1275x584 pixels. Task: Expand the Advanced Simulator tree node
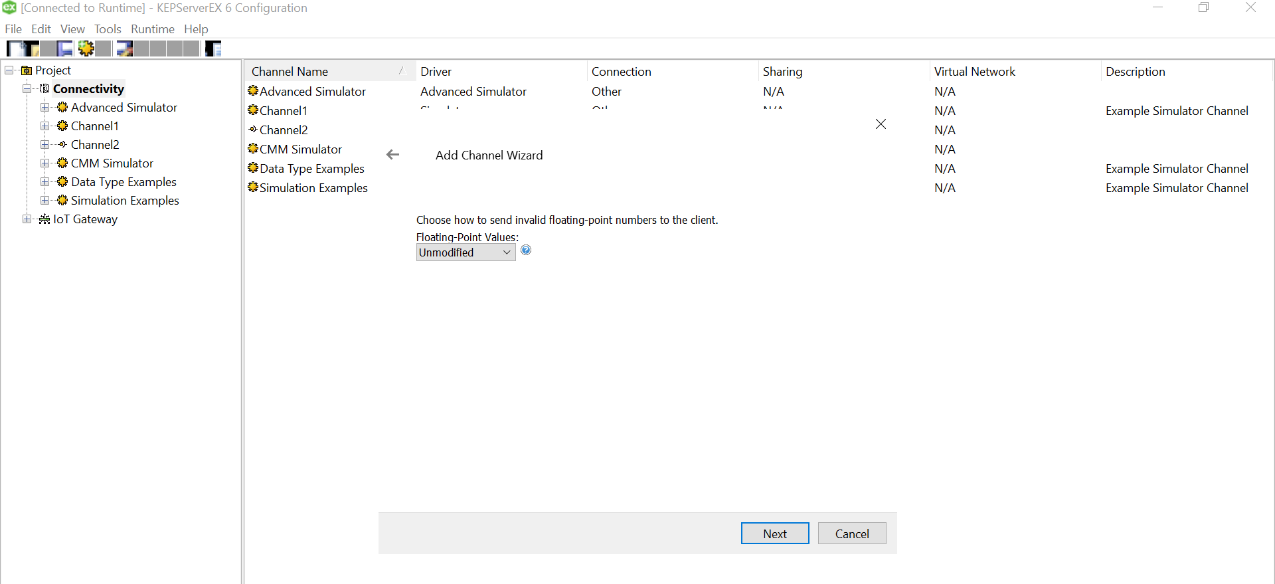point(44,108)
